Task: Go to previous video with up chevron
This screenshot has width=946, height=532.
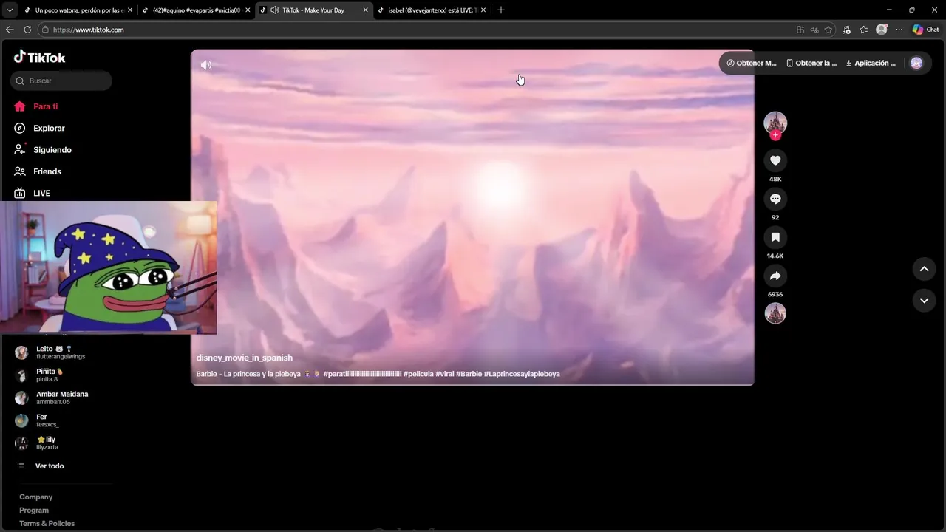Action: coord(924,269)
